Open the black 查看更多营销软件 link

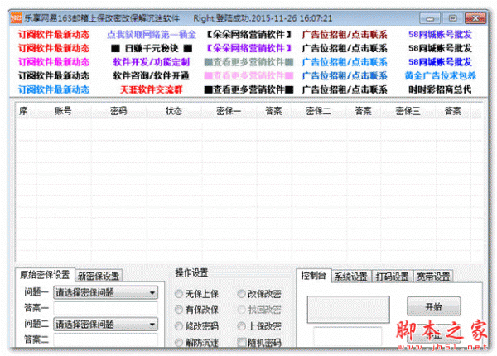[248, 89]
